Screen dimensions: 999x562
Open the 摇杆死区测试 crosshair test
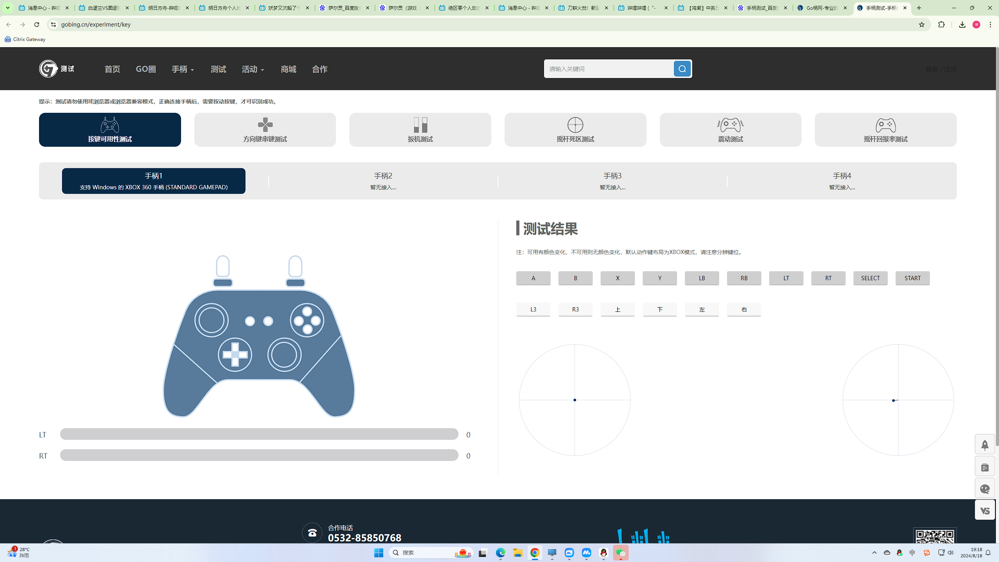coord(575,130)
